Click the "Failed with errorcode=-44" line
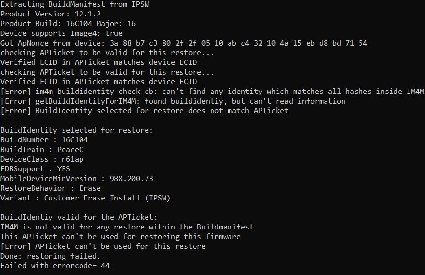The image size is (425, 275). point(55,266)
